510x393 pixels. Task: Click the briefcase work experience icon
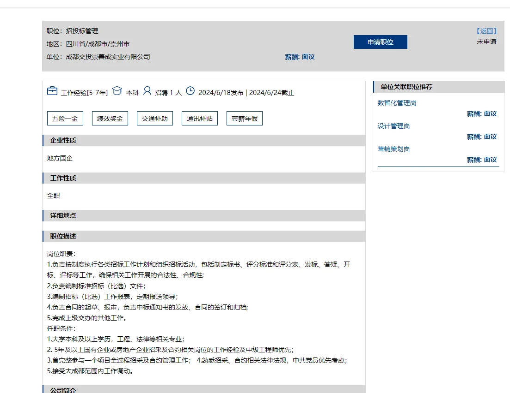[52, 91]
